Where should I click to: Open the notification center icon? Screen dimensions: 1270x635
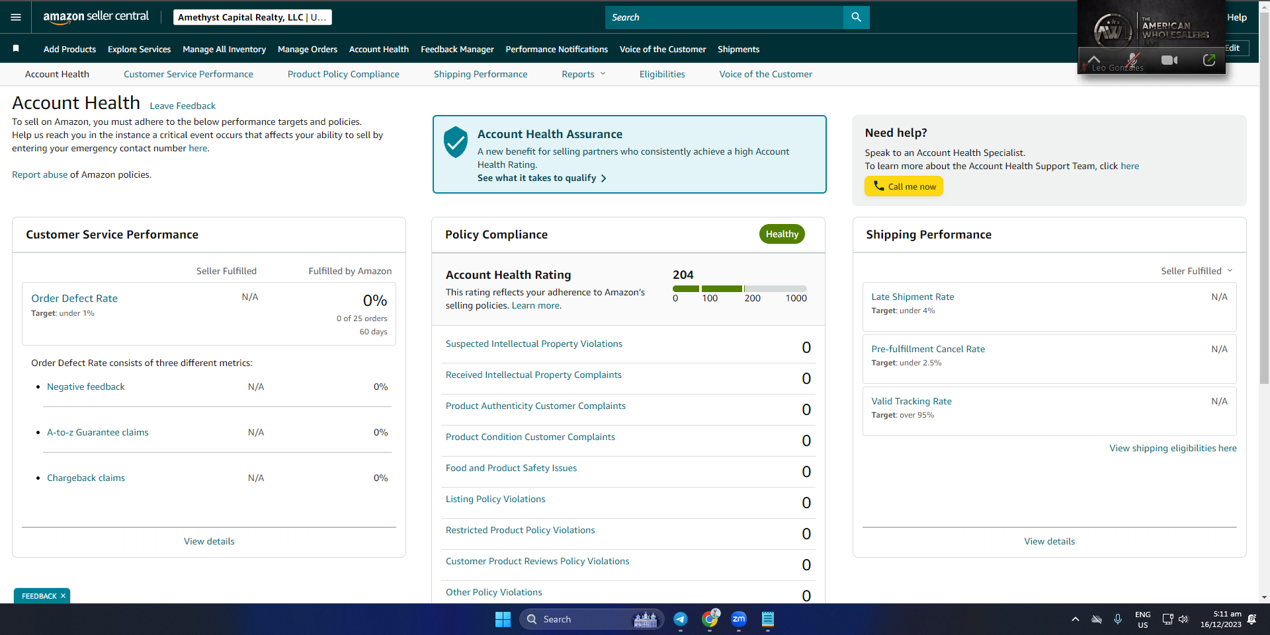(1251, 619)
